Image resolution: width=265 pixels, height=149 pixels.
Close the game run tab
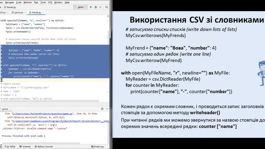click(x=10, y=109)
